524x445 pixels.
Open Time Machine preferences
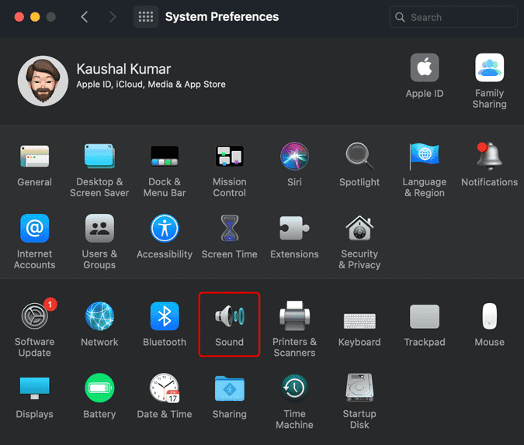tap(294, 402)
